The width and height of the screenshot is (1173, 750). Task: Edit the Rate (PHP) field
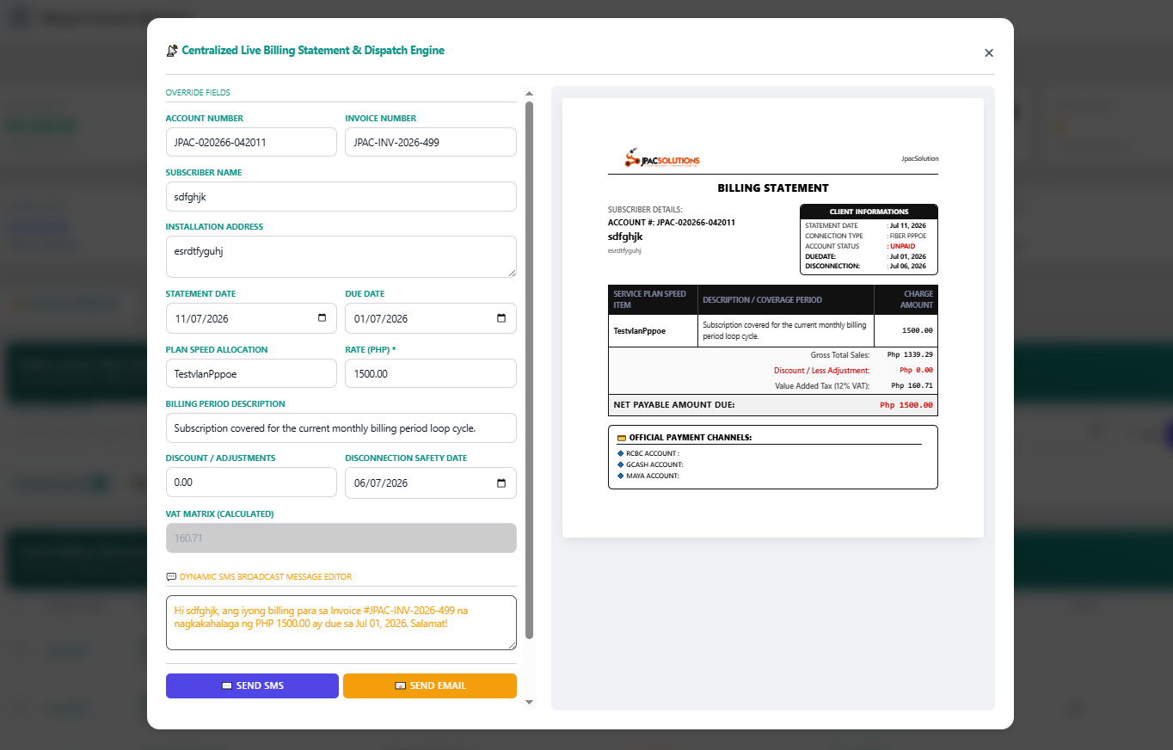[431, 373]
